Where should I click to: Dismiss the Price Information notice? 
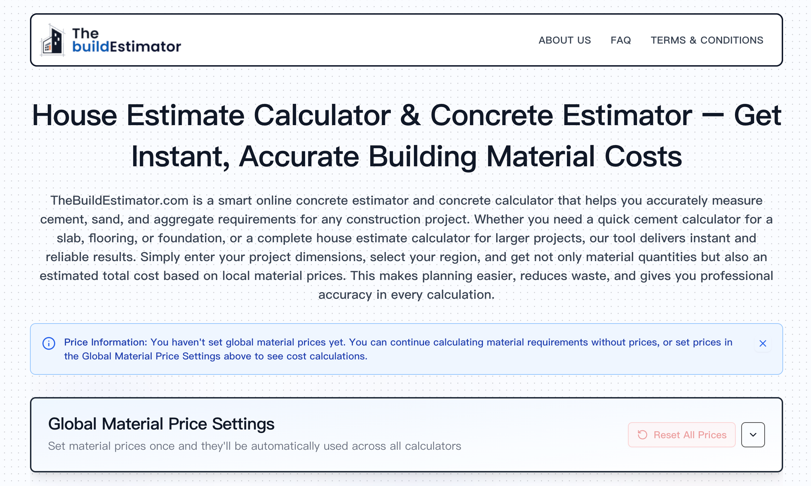click(x=763, y=343)
